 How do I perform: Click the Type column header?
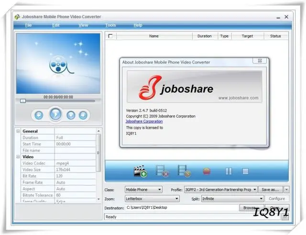point(224,36)
